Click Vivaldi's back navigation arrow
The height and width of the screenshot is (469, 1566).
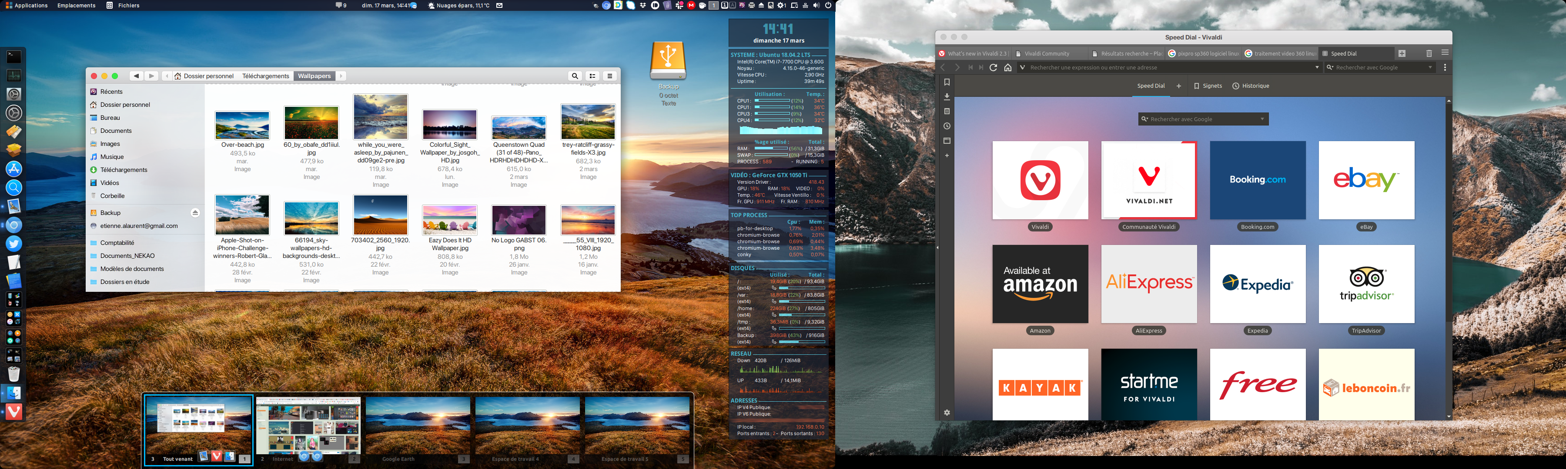pyautogui.click(x=943, y=68)
